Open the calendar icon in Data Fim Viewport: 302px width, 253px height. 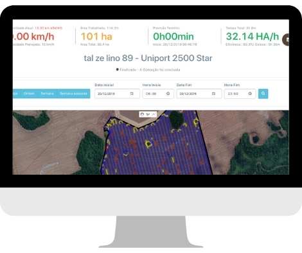(x=213, y=94)
